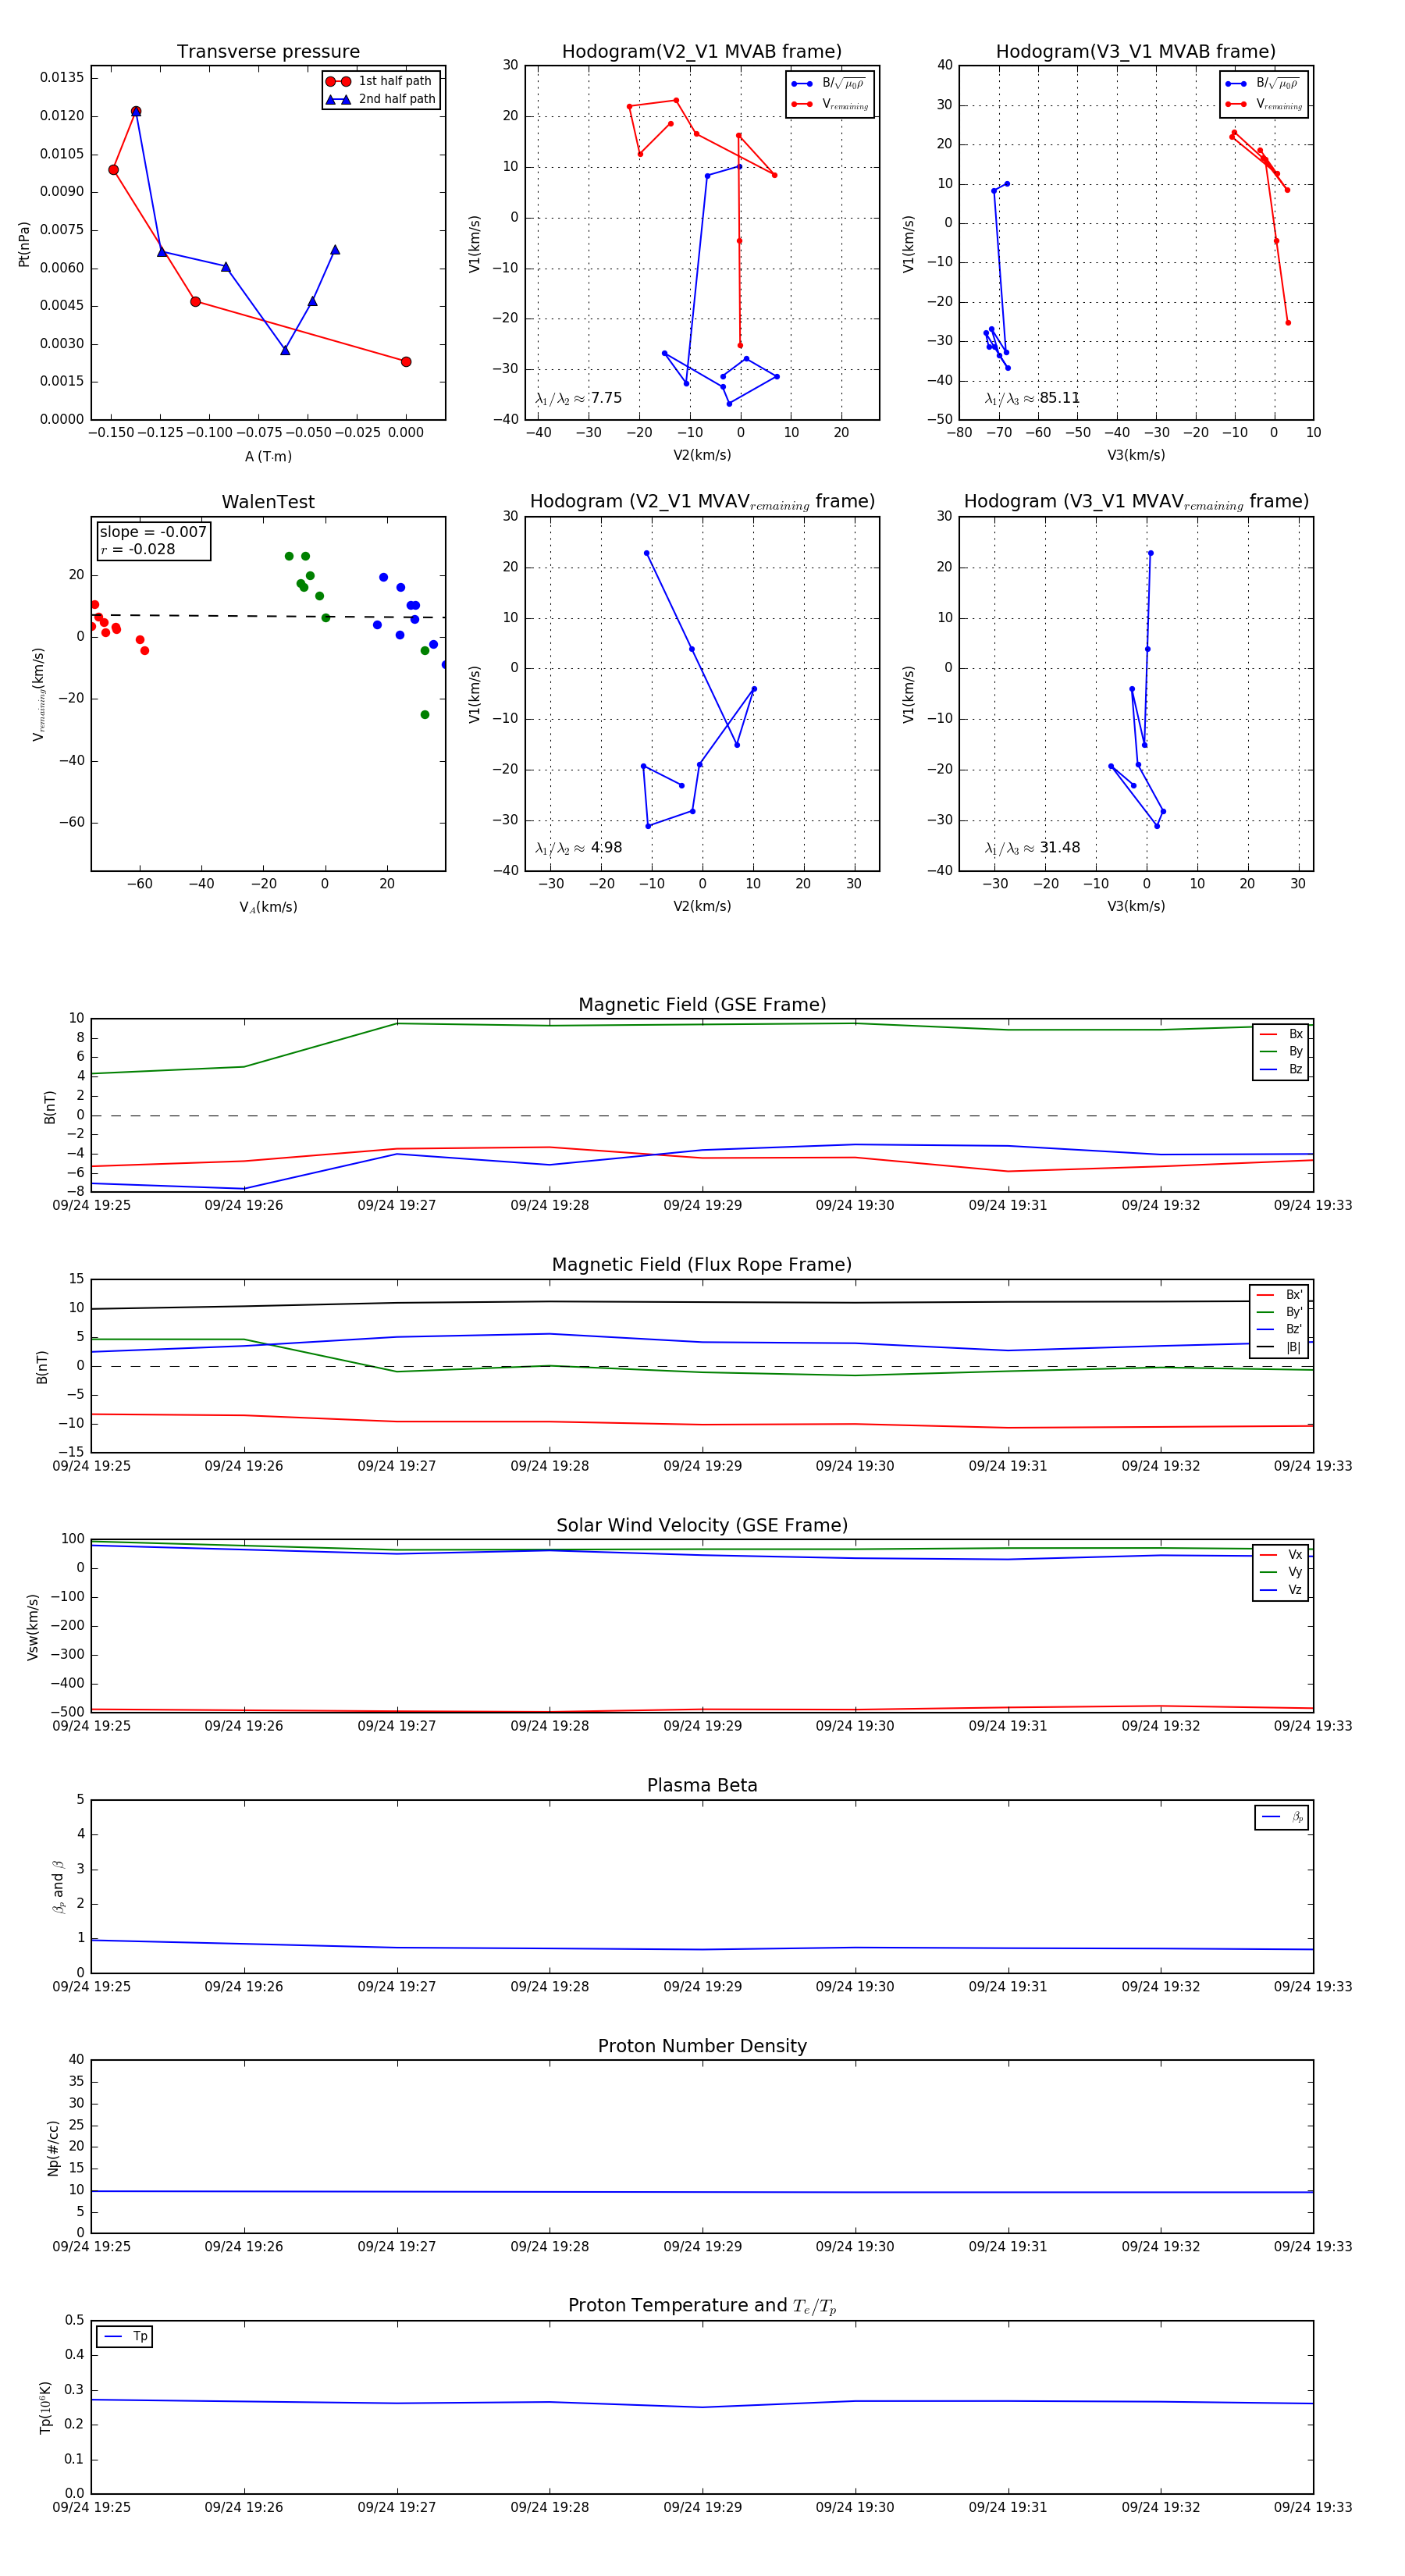Select '1st half path' legend entry
Image resolution: width=1405 pixels, height=2576 pixels.
[380, 81]
